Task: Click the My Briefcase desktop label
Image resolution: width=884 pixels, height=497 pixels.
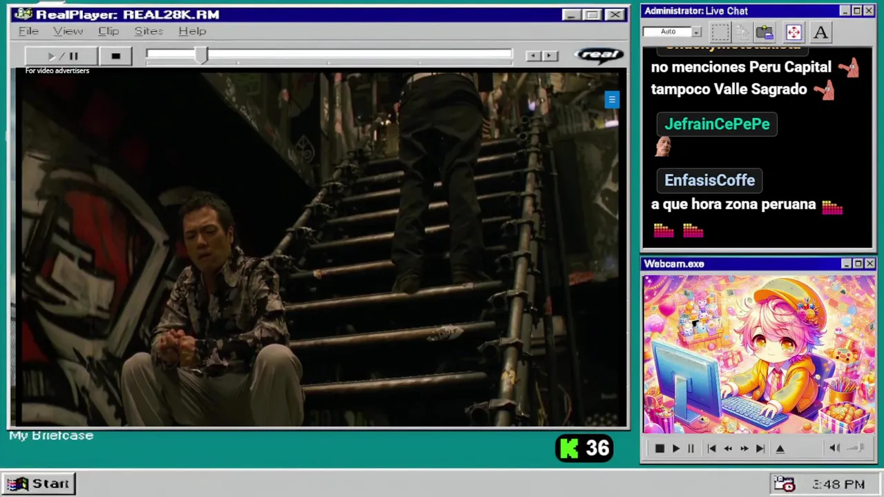Action: tap(51, 436)
